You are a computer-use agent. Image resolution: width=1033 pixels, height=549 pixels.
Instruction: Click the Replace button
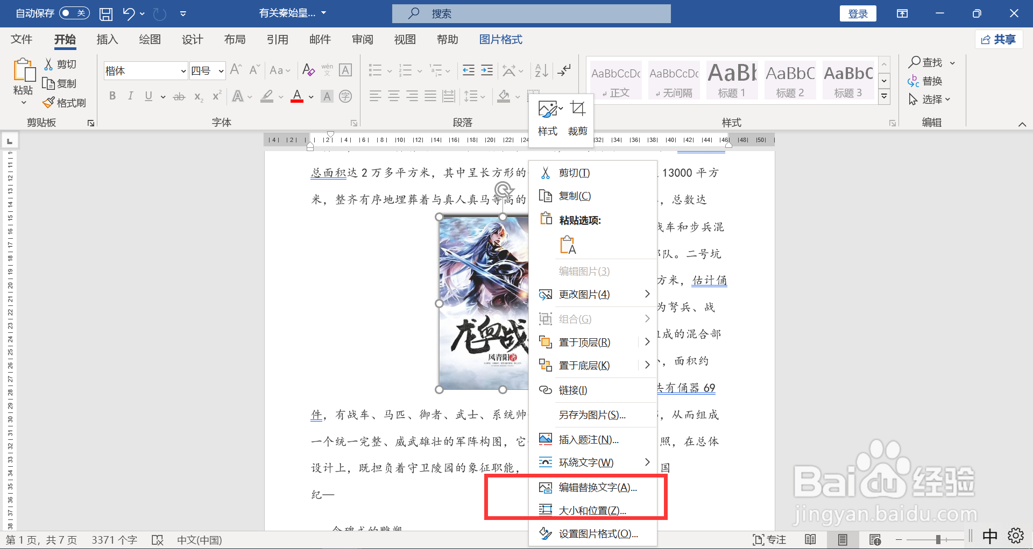pyautogui.click(x=925, y=81)
